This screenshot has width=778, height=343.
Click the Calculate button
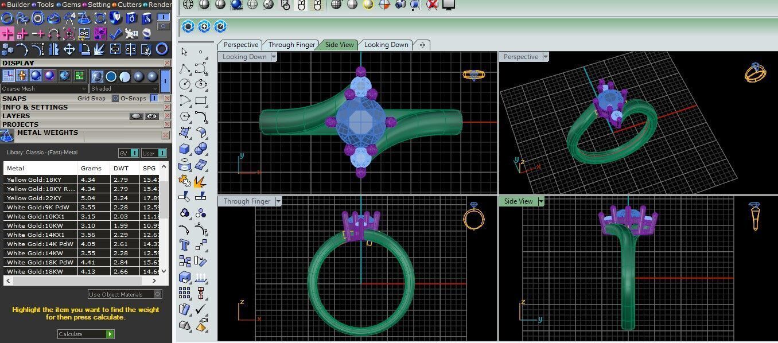pos(85,334)
